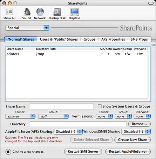
Task: Sort by the Directory Path column header
Action: pyautogui.click(x=67, y=49)
